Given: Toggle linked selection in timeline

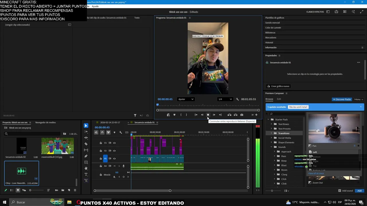Looking at the screenshot, I should 108,132.
